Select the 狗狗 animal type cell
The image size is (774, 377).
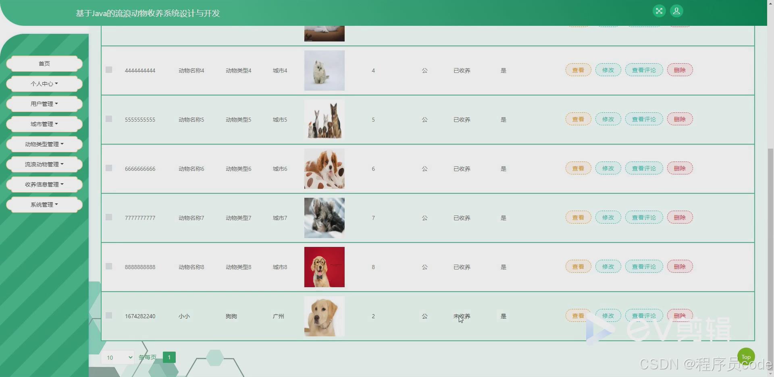point(231,316)
